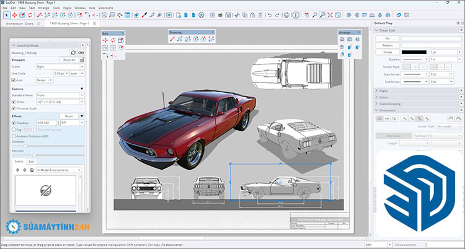Click the Fill button in Shape Style
This screenshot has height=249, width=465.
[x=387, y=38]
